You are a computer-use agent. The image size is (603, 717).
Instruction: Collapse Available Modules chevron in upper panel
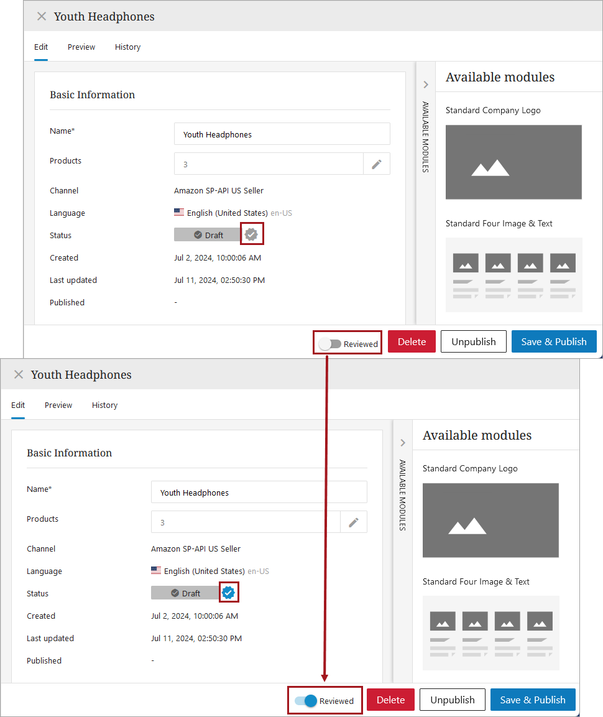click(x=426, y=85)
